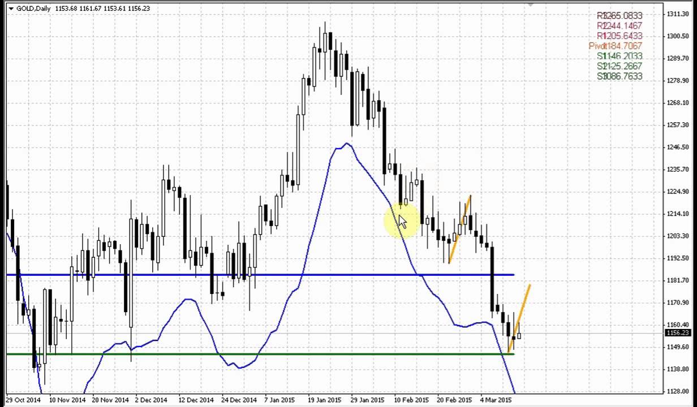The image size is (697, 407).
Task: Click the 1311.30 price scale label
Action: click(678, 14)
